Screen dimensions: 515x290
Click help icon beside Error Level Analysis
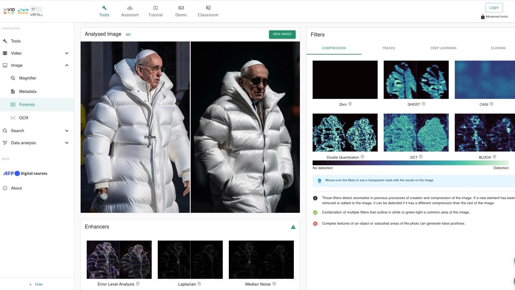[x=138, y=284]
